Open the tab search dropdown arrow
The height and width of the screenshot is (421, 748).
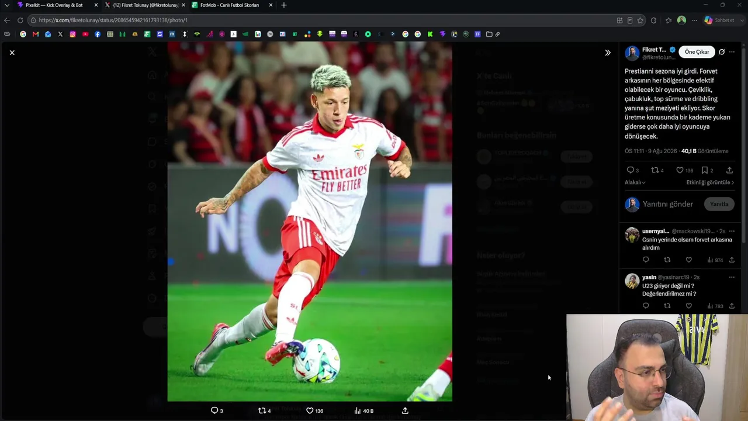pos(7,5)
